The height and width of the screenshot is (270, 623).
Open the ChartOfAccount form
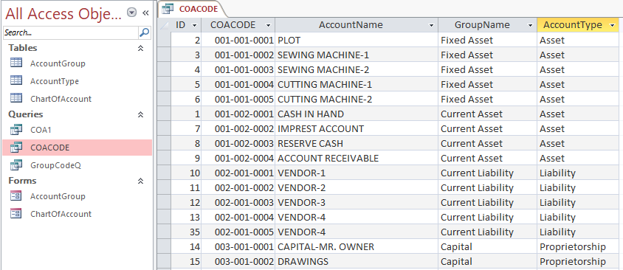[61, 214]
